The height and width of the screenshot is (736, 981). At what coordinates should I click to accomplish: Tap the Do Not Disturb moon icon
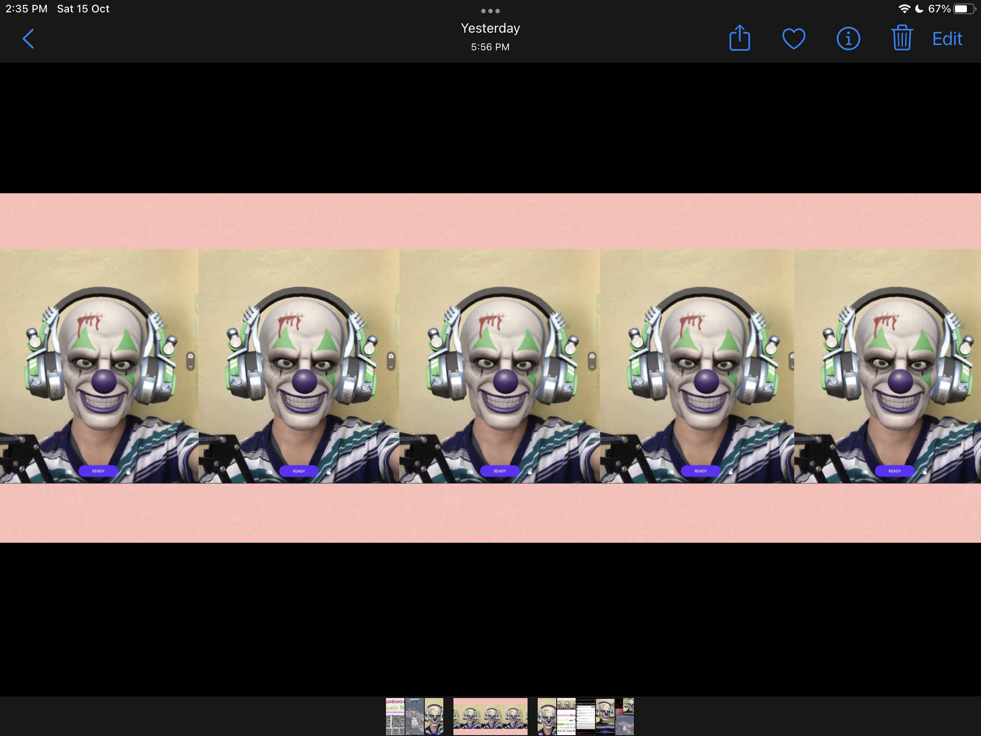tap(919, 9)
